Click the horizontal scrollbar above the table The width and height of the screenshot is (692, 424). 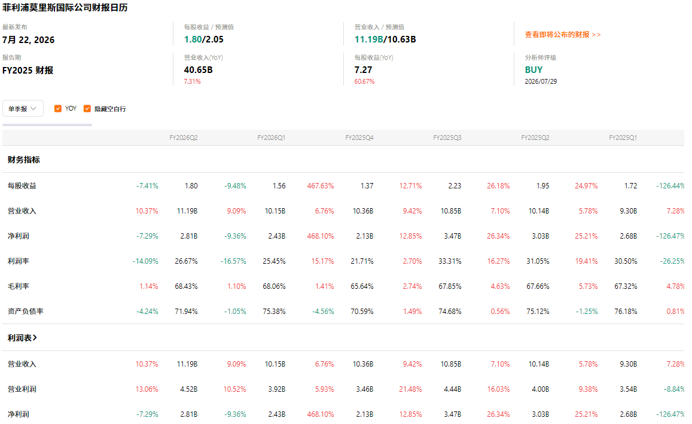point(47,125)
